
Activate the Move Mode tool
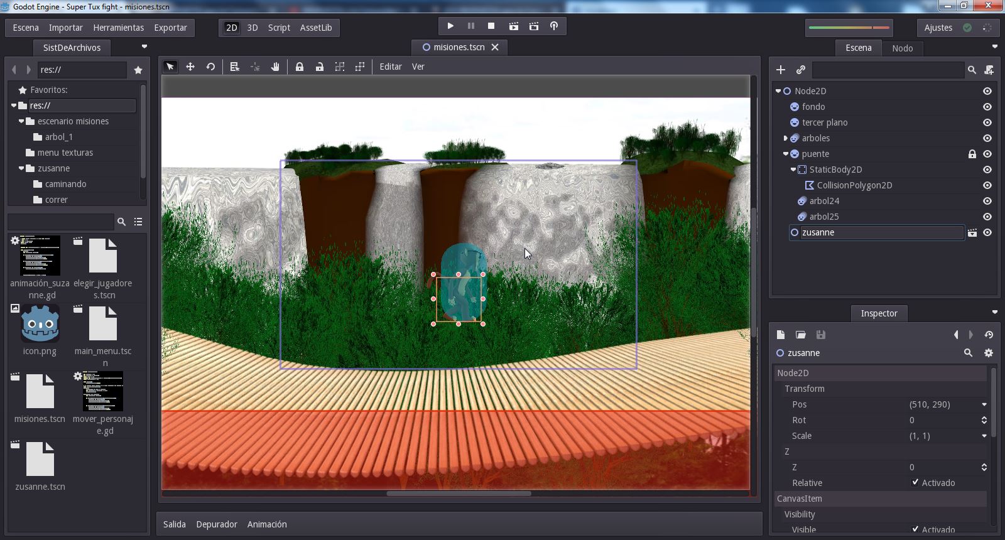(x=190, y=67)
